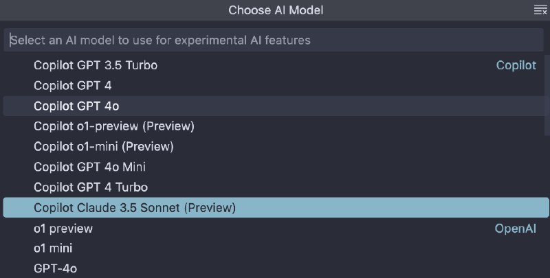Screen dimensions: 550x278
Task: Click the Choose AI Model title
Action: tap(276, 10)
